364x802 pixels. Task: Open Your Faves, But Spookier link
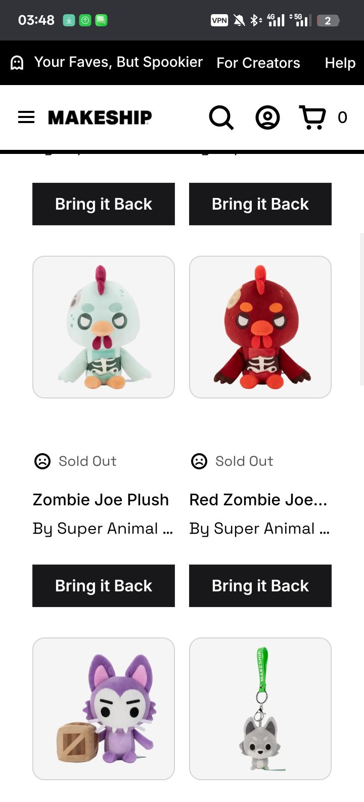[x=118, y=62]
